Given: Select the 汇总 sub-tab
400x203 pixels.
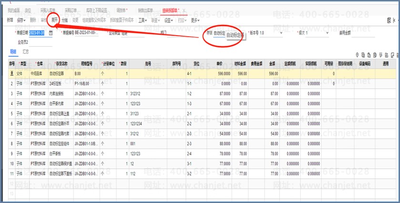Looking at the screenshot, I should tap(26, 52).
